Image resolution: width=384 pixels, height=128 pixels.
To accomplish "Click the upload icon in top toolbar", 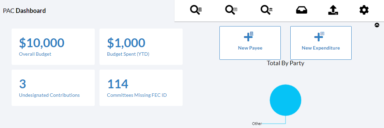I will 333,10.
